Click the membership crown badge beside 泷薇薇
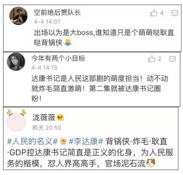183x175 pixels. [60, 117]
